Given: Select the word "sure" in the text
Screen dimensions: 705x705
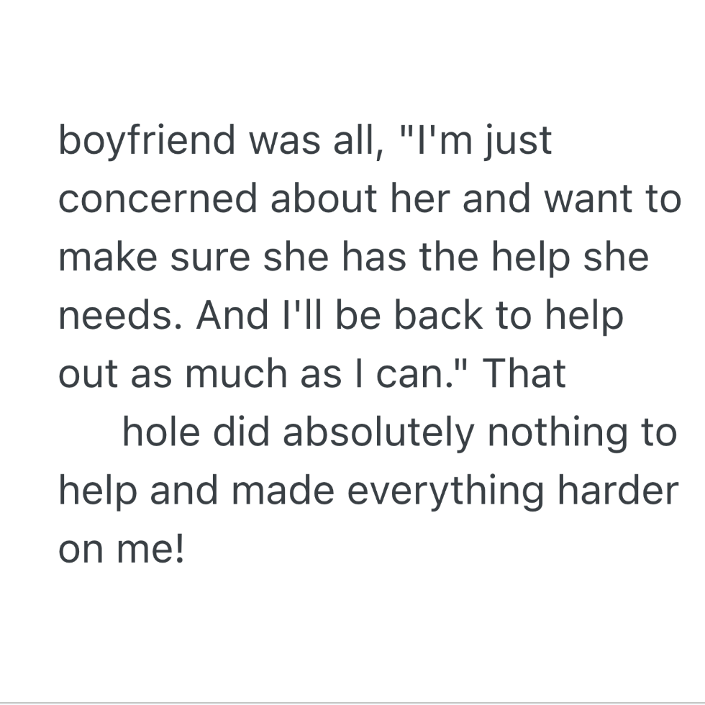Looking at the screenshot, I should 210,259.
